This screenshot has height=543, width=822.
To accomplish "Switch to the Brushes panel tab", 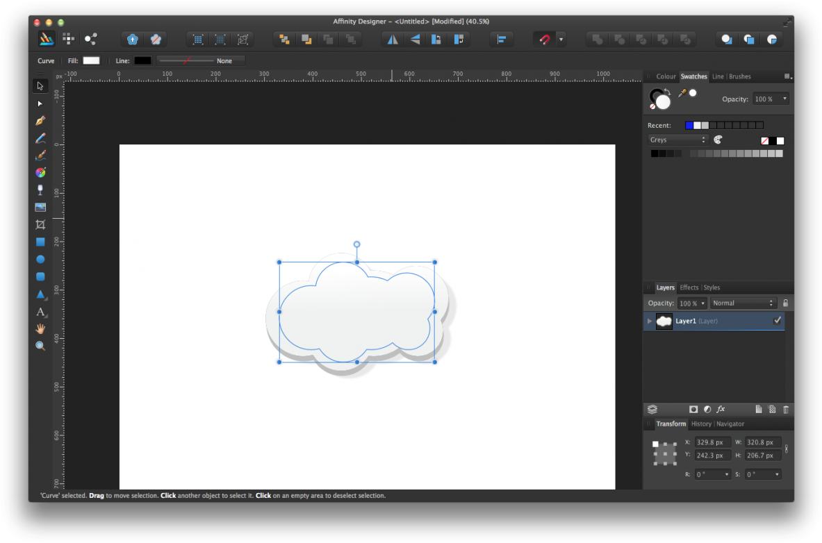I will (739, 76).
